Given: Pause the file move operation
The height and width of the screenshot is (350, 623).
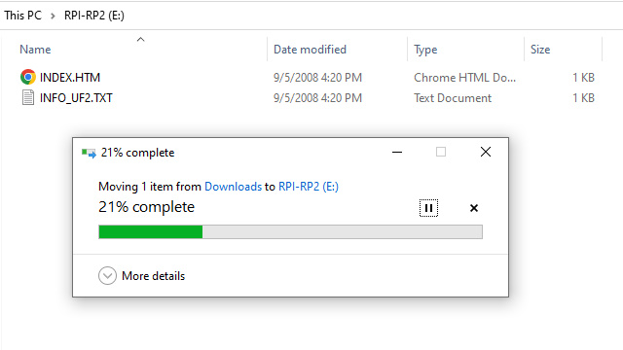Looking at the screenshot, I should pos(428,208).
